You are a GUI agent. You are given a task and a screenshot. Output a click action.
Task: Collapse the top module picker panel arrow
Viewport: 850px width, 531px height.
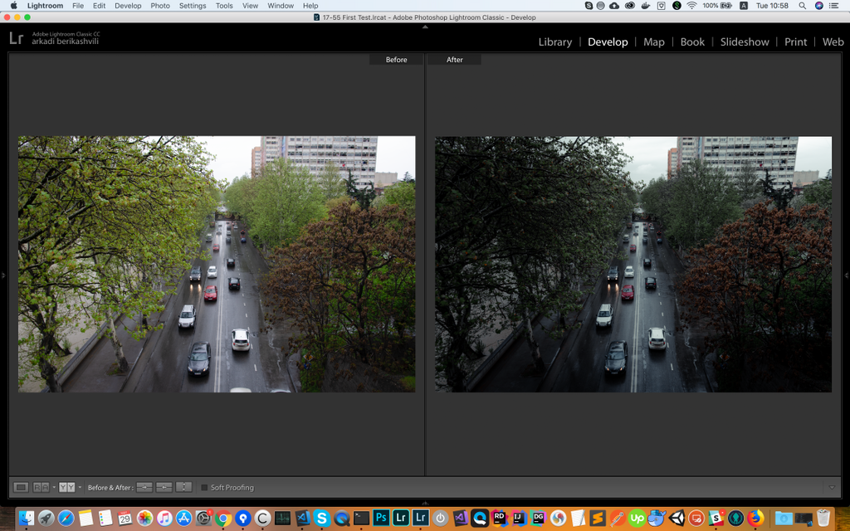[x=425, y=27]
